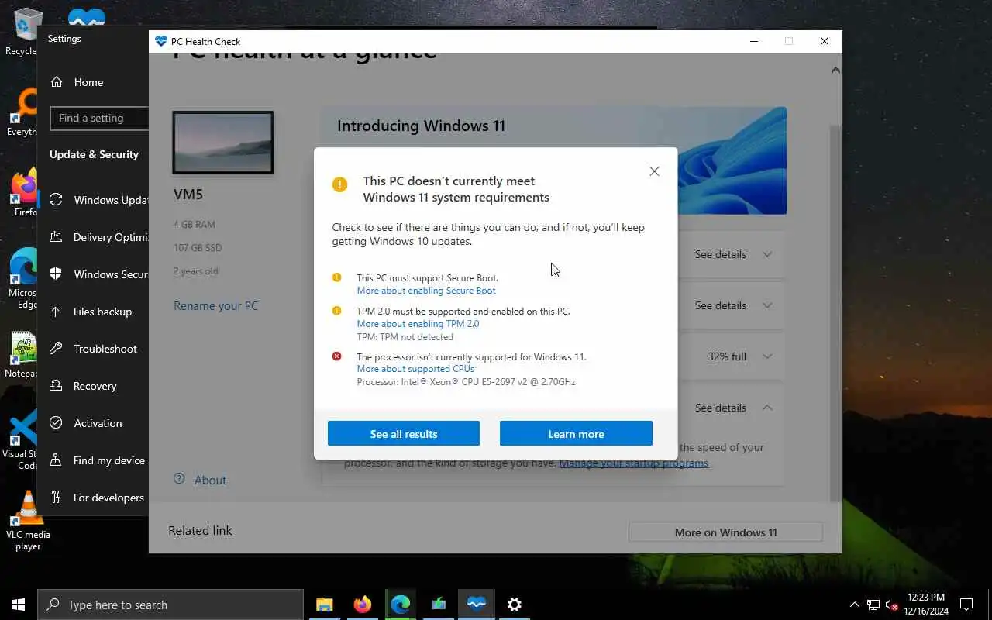Click the PC Health Check heart icon in title bar
This screenshot has width=992, height=620.
point(161,42)
